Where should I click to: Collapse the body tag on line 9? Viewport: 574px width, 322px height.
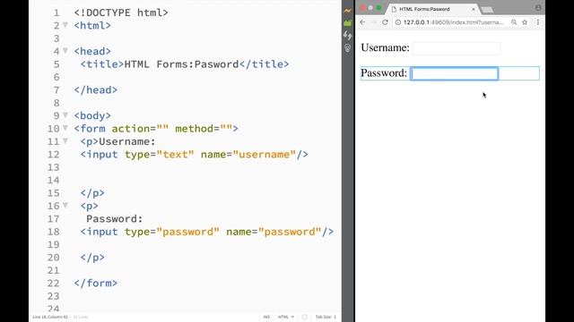click(x=65, y=114)
